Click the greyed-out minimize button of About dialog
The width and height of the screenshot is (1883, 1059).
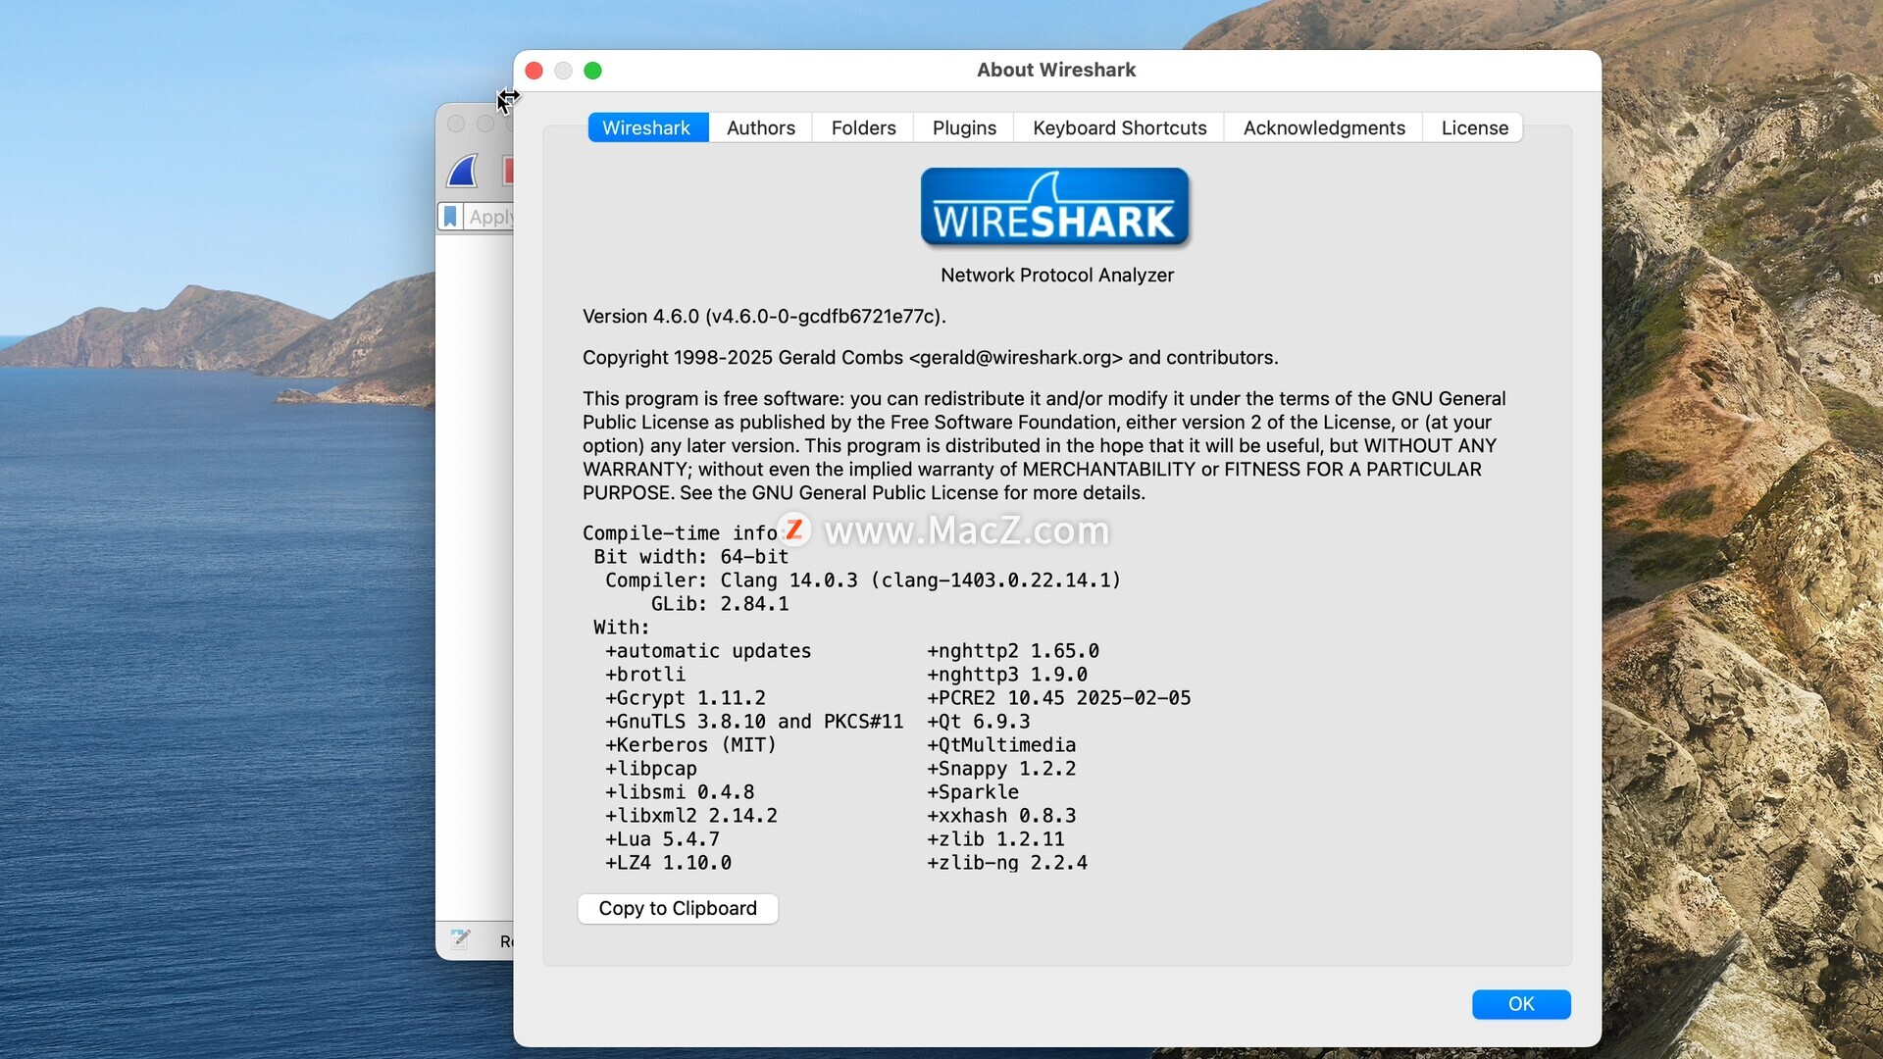(x=563, y=71)
